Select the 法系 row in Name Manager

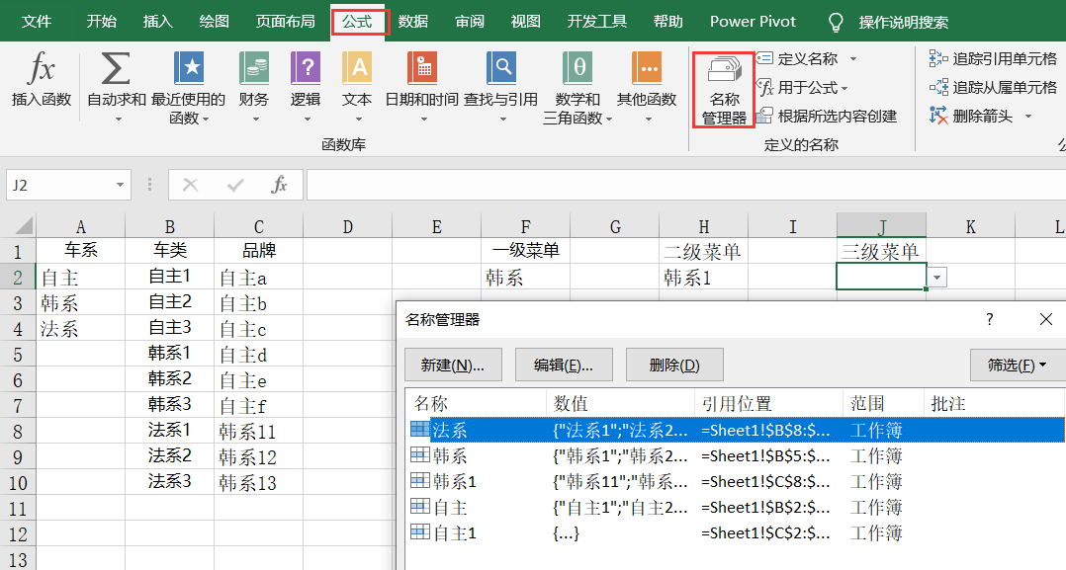tap(736, 430)
